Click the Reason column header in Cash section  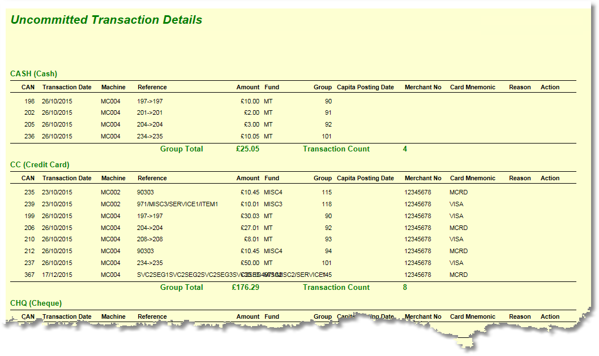(519, 87)
